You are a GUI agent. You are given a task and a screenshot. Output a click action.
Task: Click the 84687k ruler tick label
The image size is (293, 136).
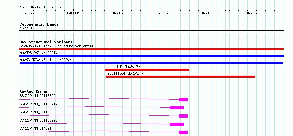[28, 13]
